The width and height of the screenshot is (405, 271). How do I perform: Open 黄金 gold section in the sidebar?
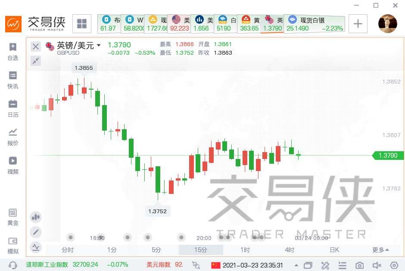click(13, 217)
